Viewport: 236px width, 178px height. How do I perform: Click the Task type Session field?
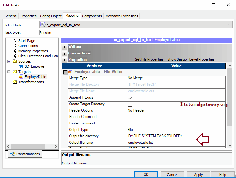pos(74,33)
